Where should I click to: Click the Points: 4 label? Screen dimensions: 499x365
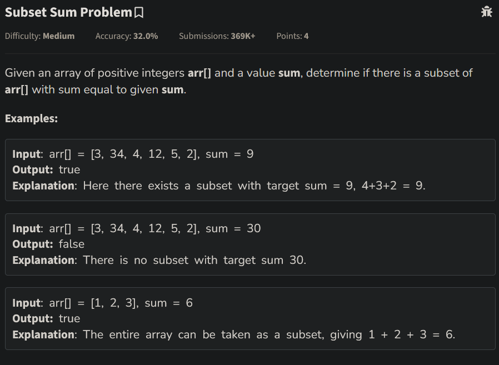tap(292, 36)
